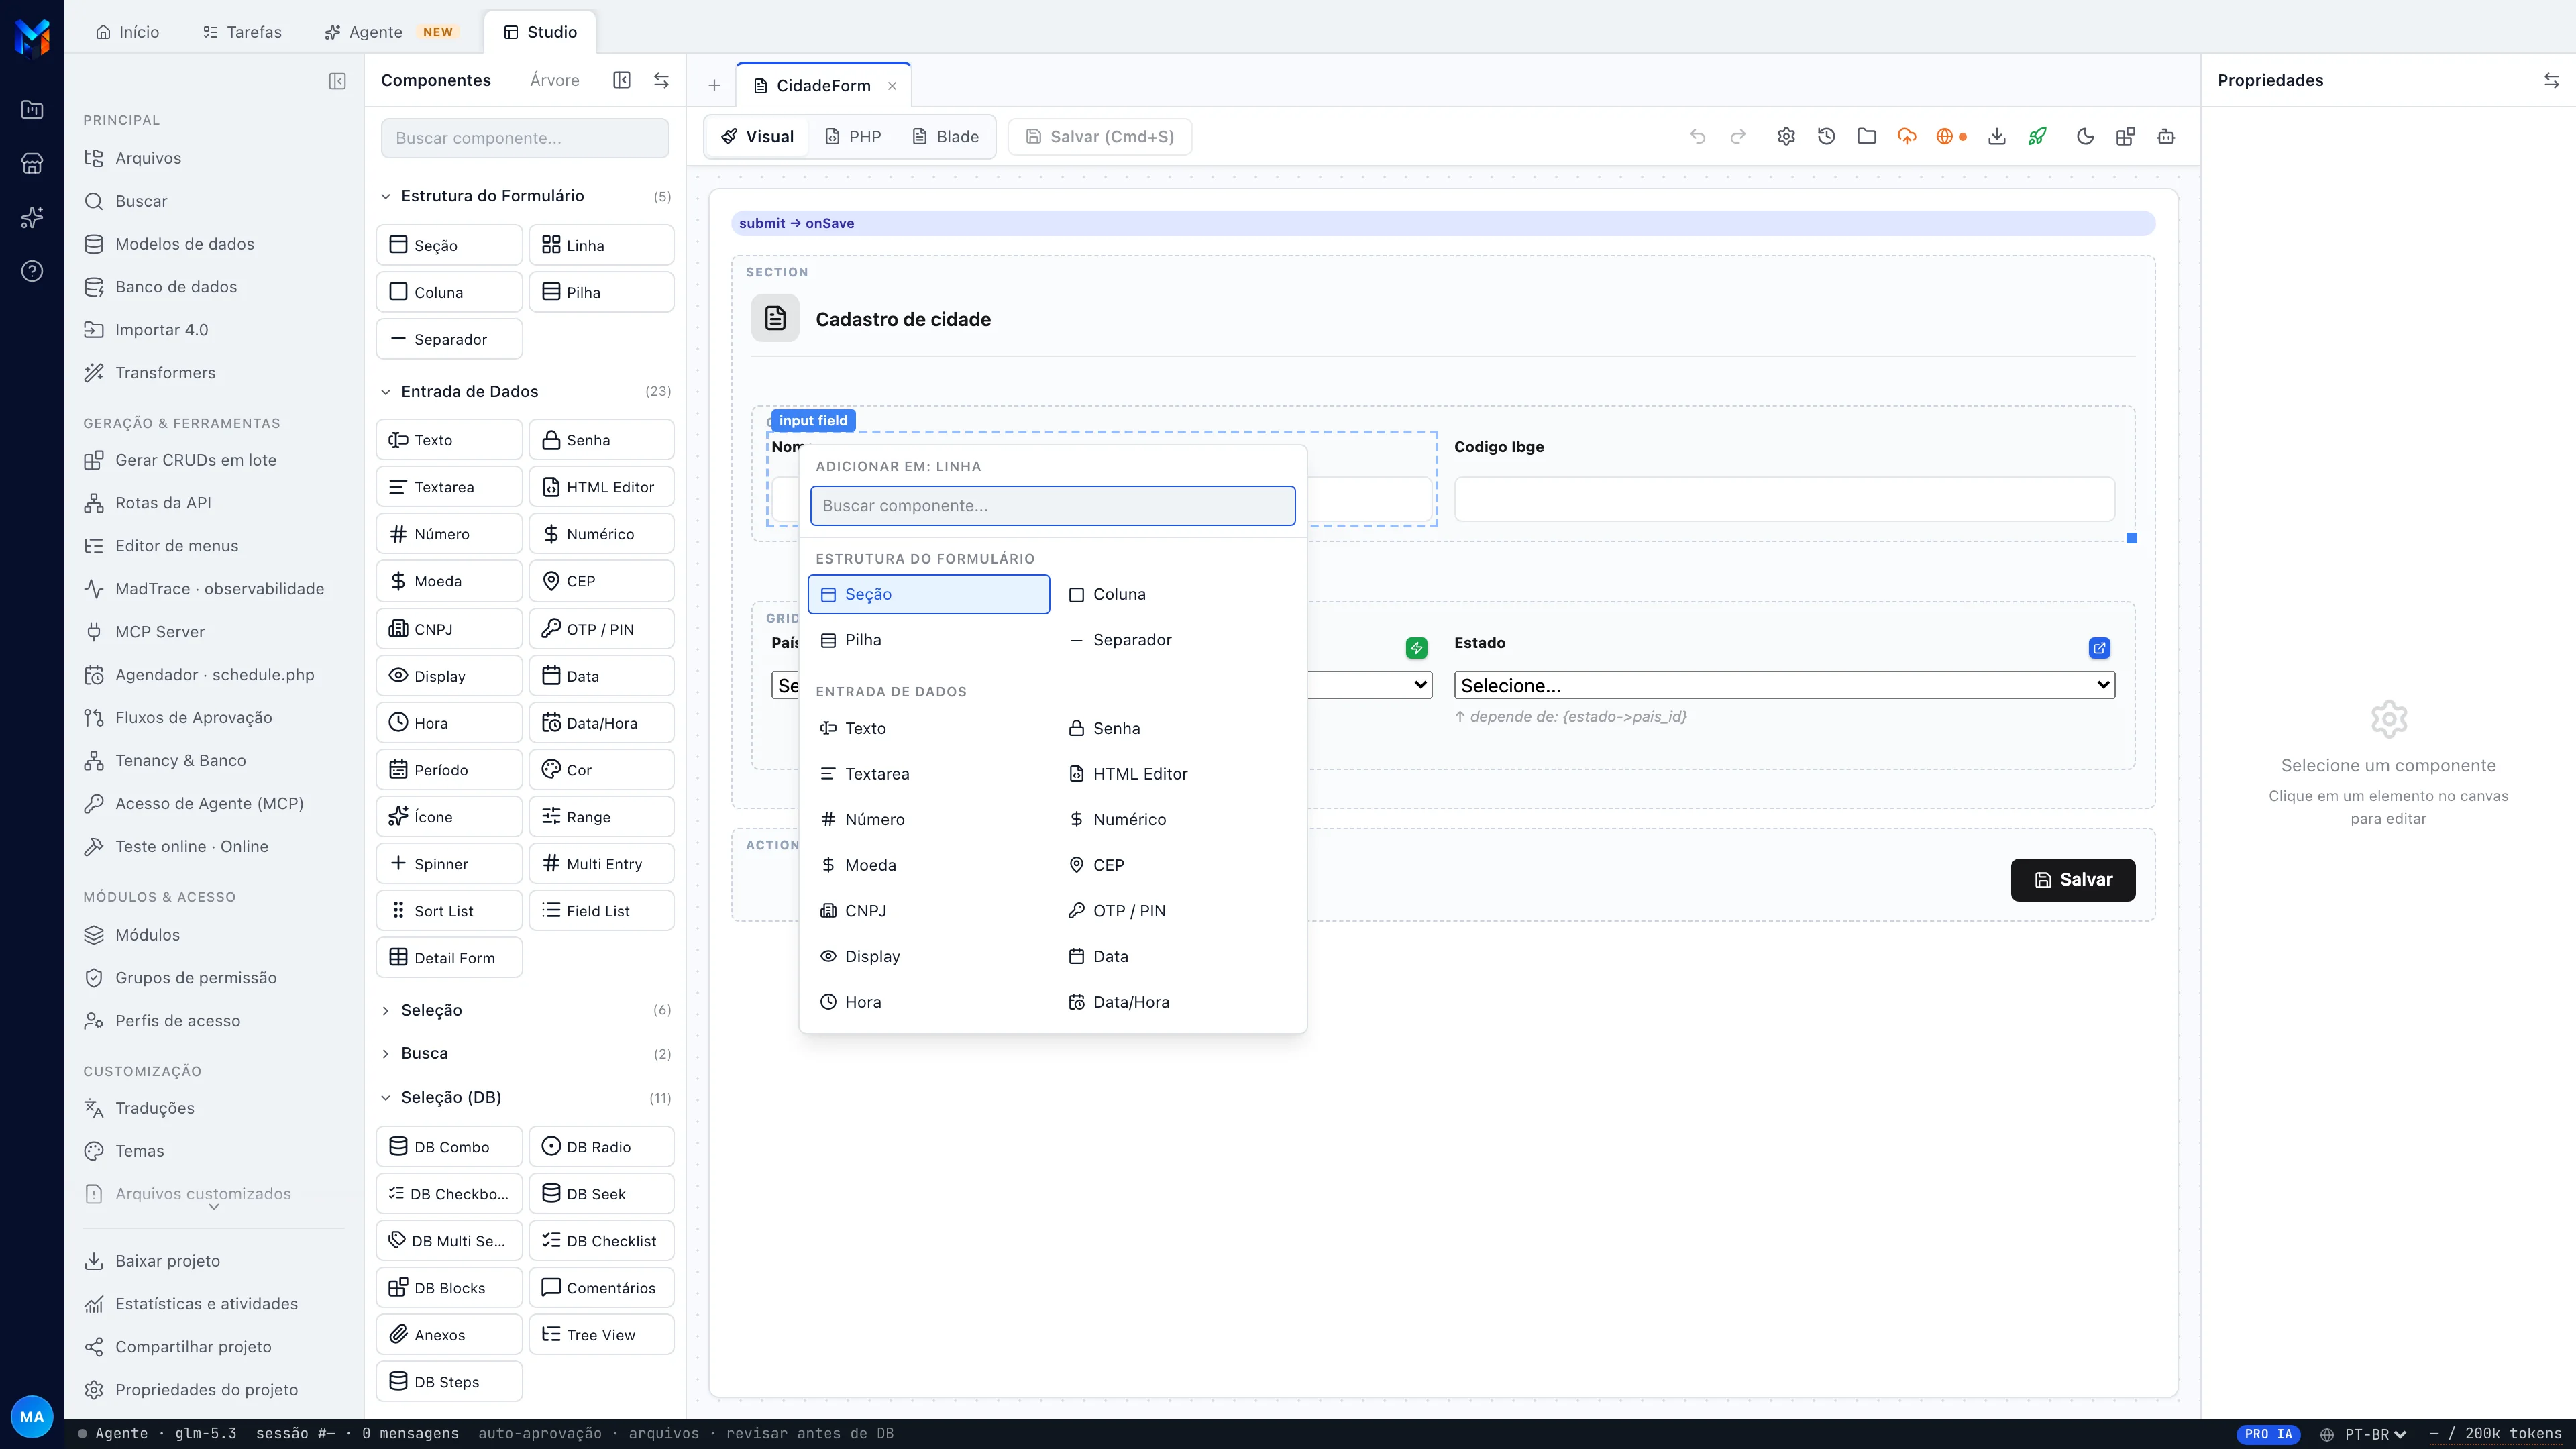Open the settings gear in the editor toolbar
The height and width of the screenshot is (1449, 2576).
[1786, 137]
